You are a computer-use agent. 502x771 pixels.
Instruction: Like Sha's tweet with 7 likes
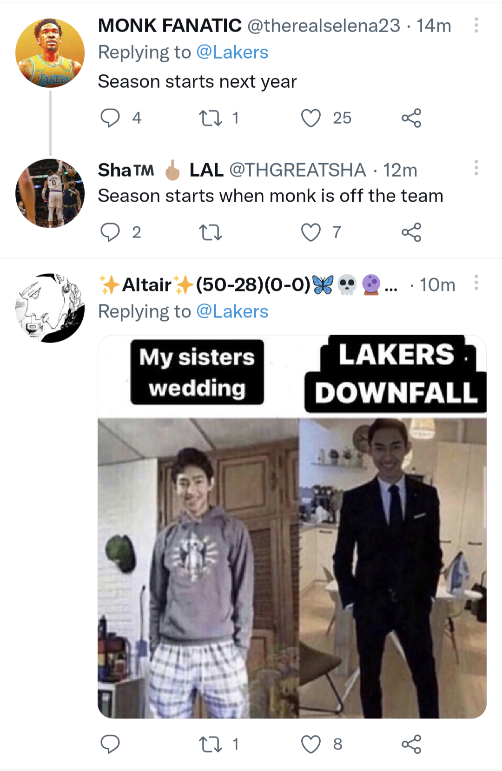coord(311,232)
